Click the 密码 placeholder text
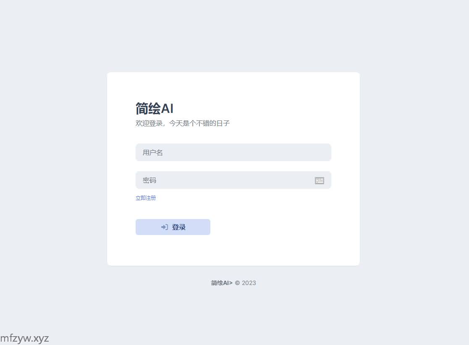The width and height of the screenshot is (469, 345). (149, 180)
